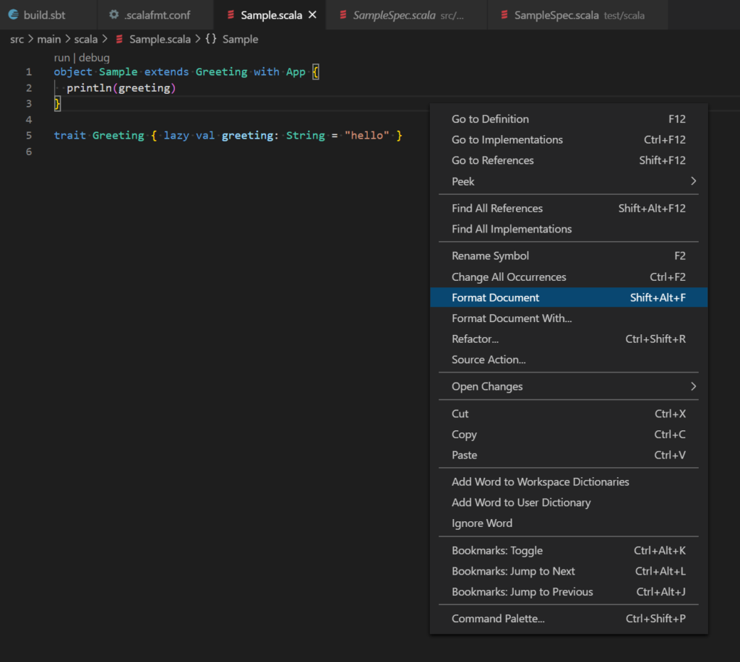
Task: Click Bookmarks: Toggle menu item
Action: click(x=497, y=550)
